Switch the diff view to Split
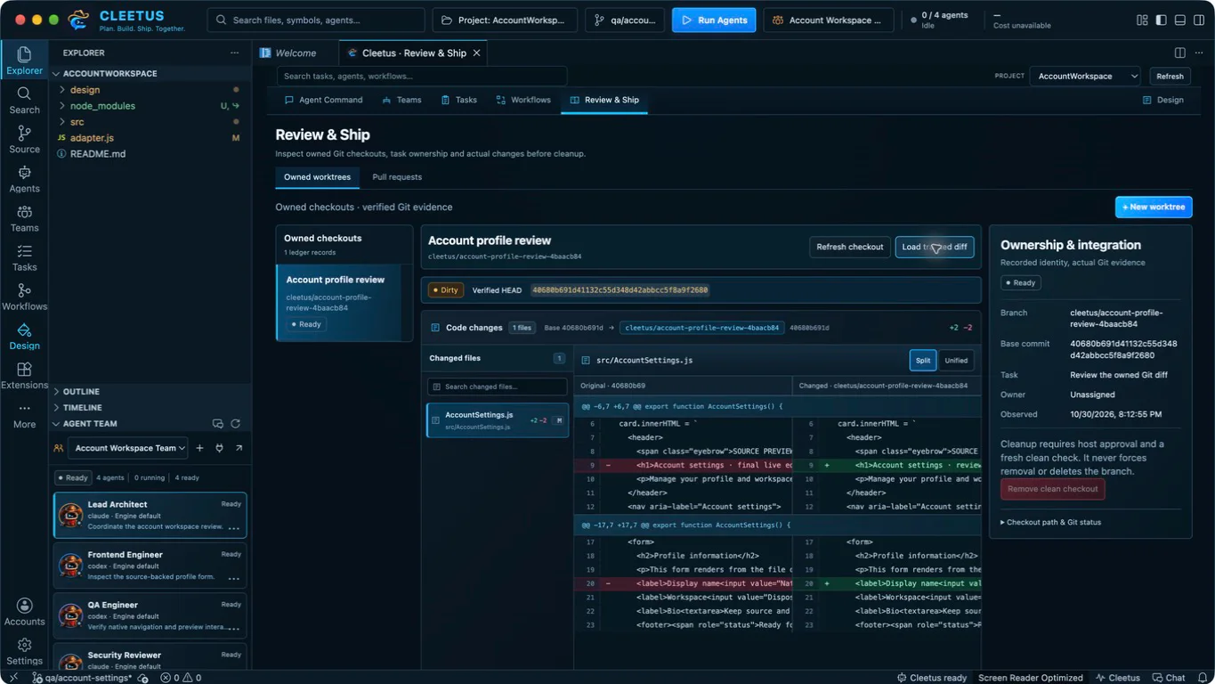 tap(923, 361)
